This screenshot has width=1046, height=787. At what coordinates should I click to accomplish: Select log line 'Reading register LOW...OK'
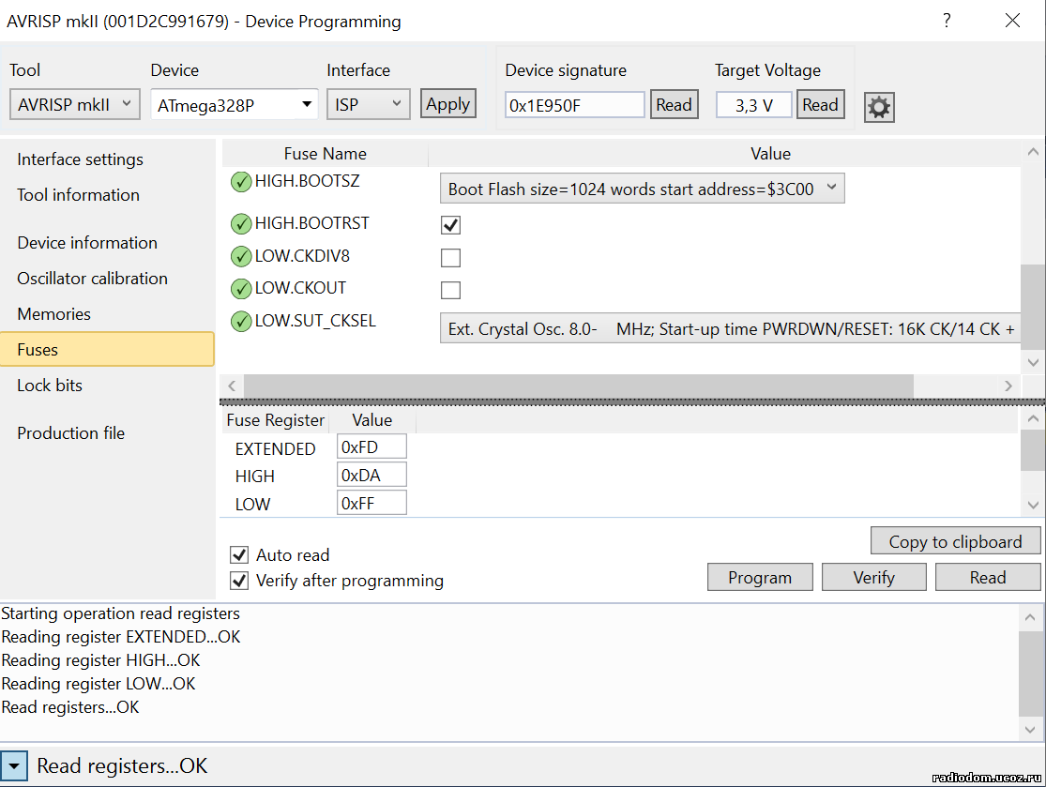pos(99,684)
